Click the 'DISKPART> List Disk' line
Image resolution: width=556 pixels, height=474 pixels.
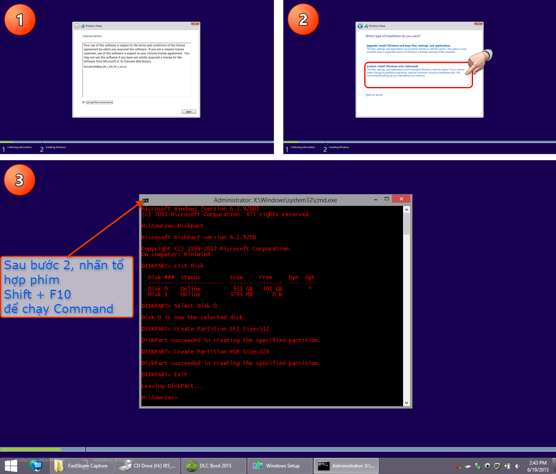[173, 266]
